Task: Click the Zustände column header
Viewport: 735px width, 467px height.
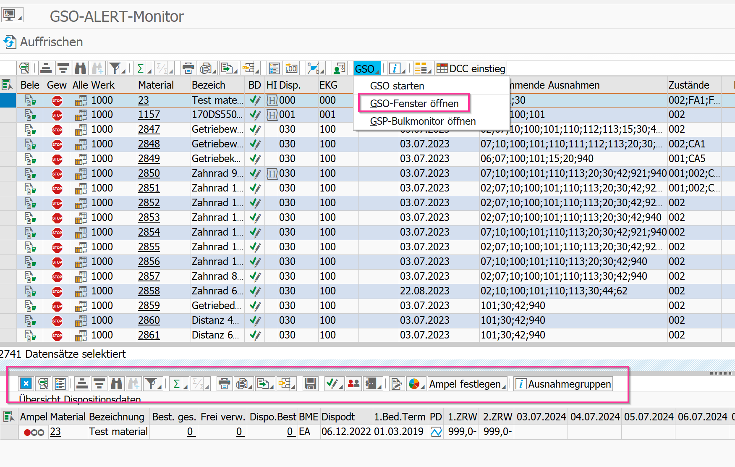Action: click(x=688, y=85)
